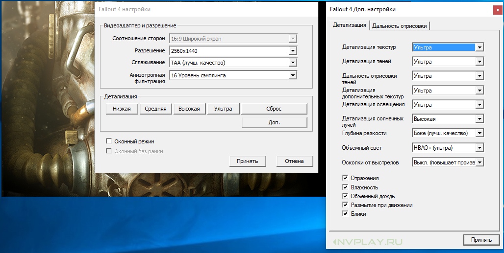Choose the Высокая detail preset
Image resolution: width=504 pixels, height=253 pixels.
click(x=189, y=109)
